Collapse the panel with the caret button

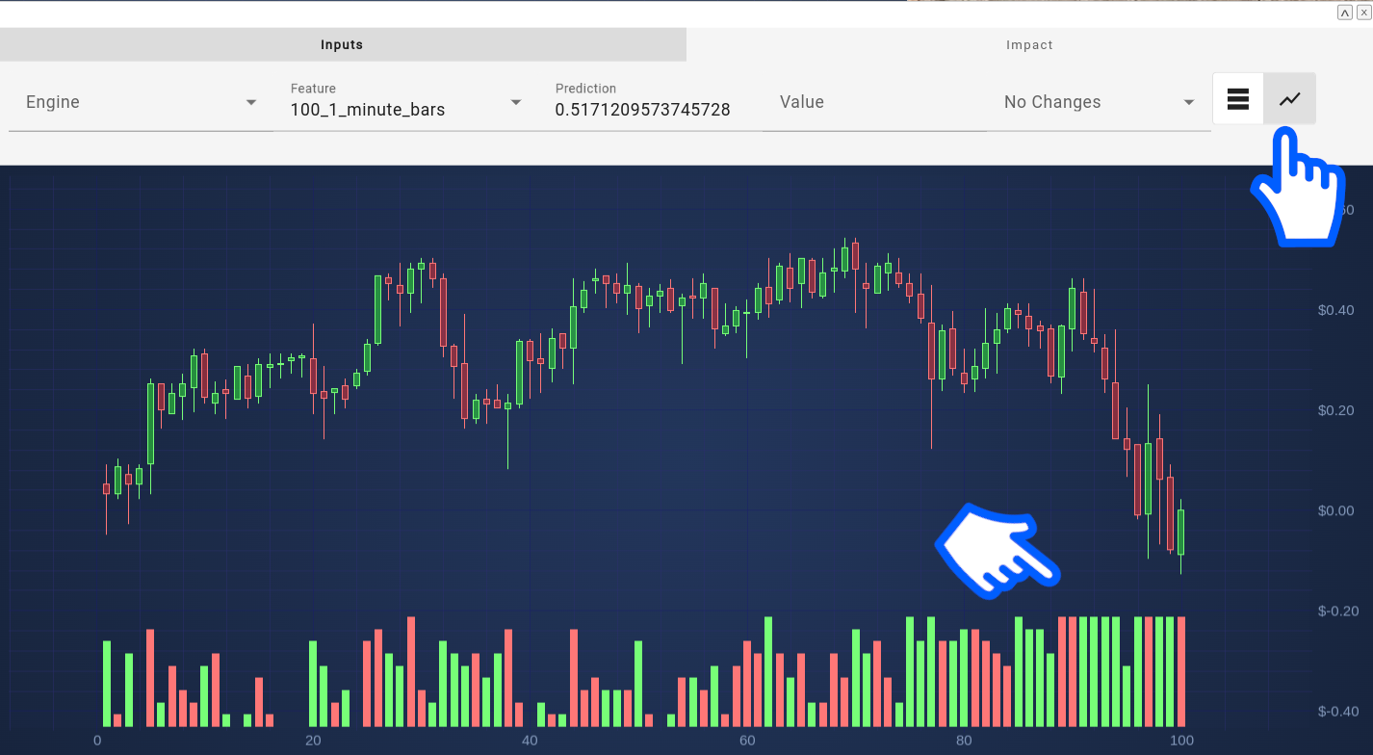coord(1345,13)
